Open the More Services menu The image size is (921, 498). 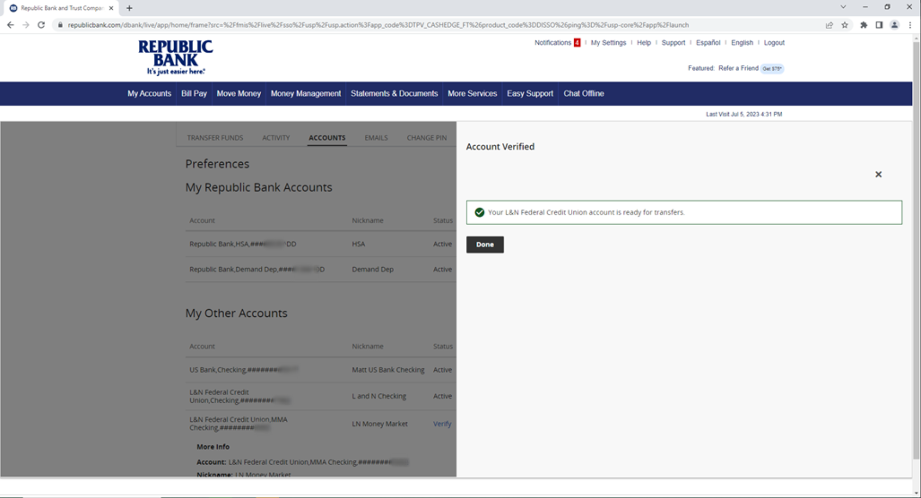pos(472,94)
